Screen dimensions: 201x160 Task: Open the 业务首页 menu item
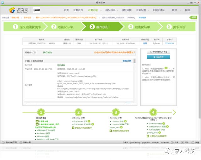[x=78, y=10]
